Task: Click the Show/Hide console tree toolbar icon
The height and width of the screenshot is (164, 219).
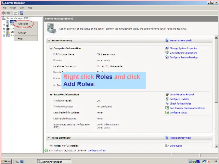Action: [15, 13]
